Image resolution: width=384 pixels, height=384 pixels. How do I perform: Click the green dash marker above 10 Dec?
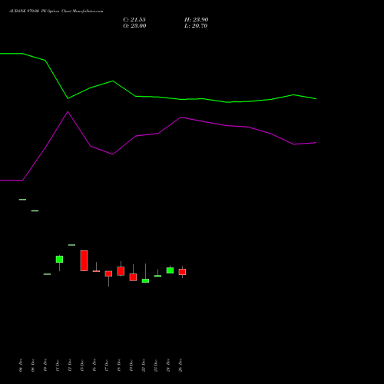47,274
